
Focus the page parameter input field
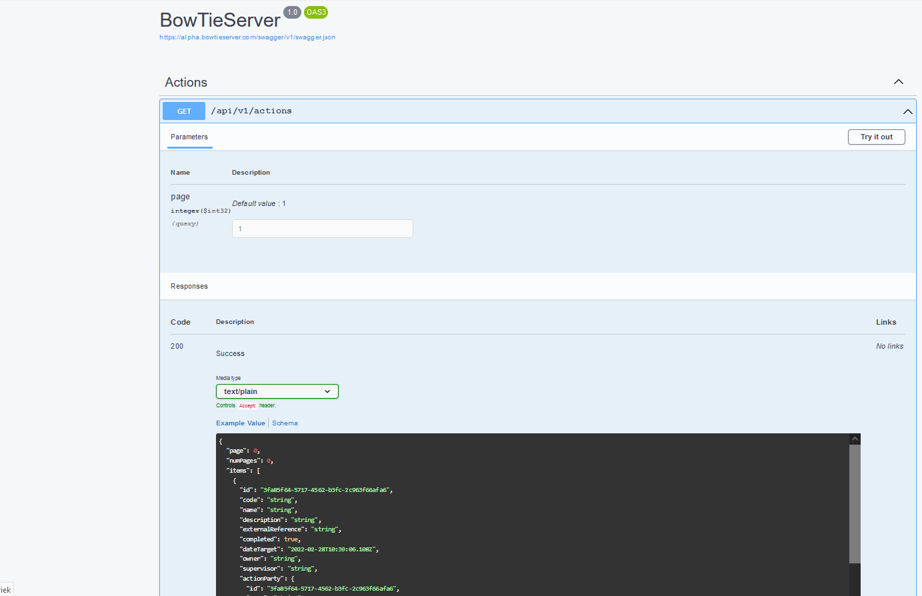(322, 229)
